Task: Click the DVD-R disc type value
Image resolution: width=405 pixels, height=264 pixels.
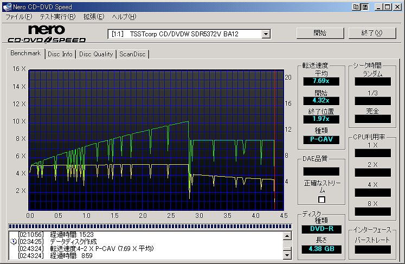Action: click(x=322, y=229)
